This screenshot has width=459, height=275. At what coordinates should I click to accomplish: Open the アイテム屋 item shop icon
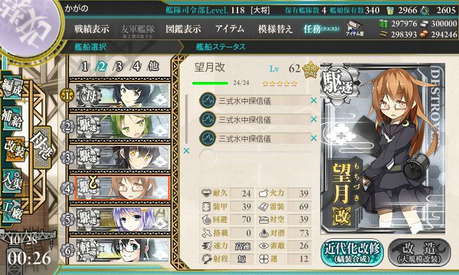[355, 28]
